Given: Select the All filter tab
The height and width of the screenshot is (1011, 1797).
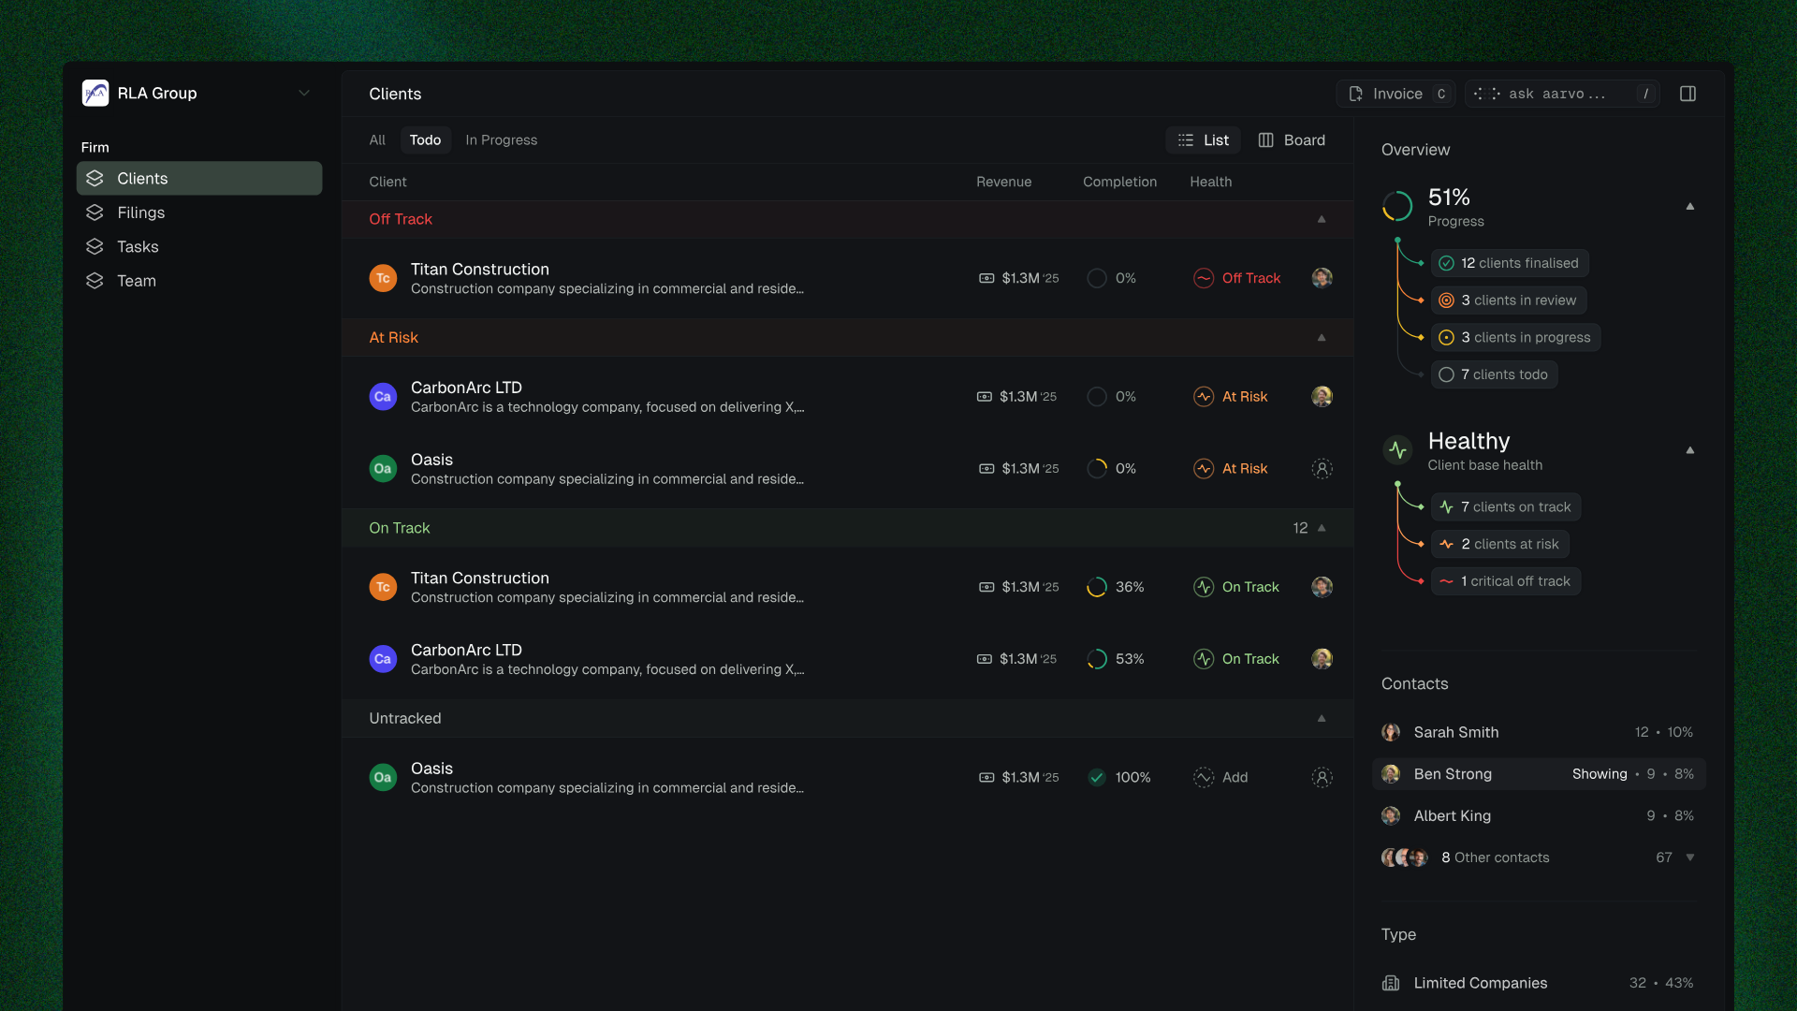Looking at the screenshot, I should (376, 139).
